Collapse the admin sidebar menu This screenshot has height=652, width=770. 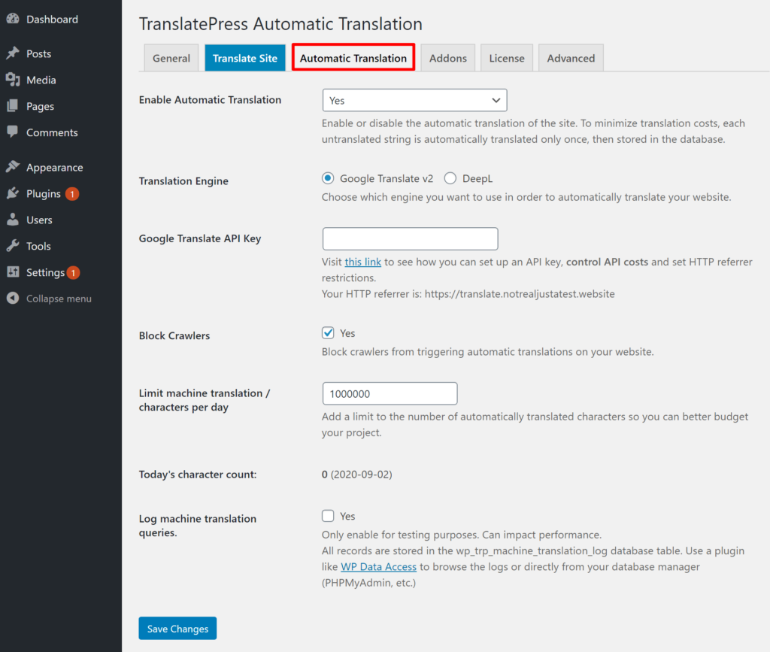59,299
